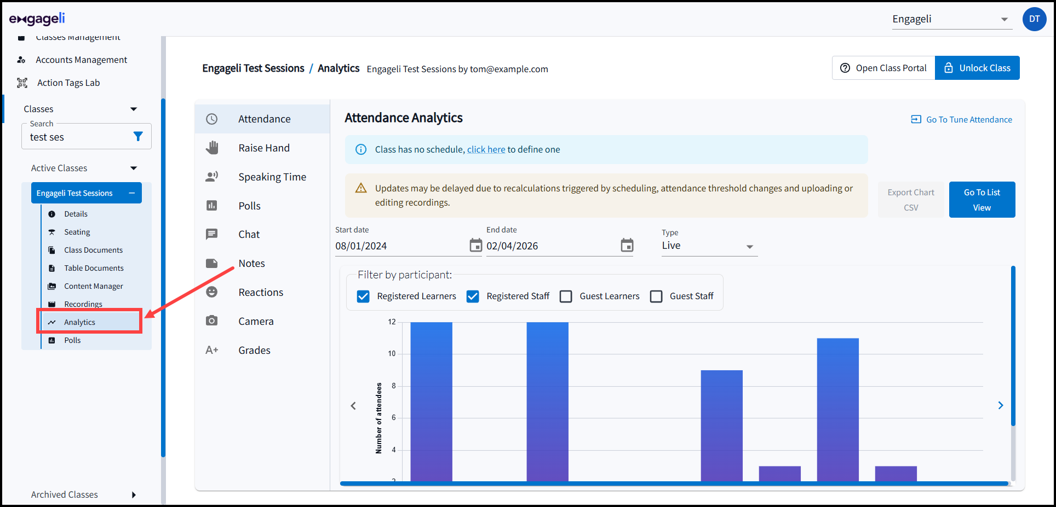Open the End date calendar picker icon
Viewport: 1056px width, 507px height.
pyautogui.click(x=627, y=246)
